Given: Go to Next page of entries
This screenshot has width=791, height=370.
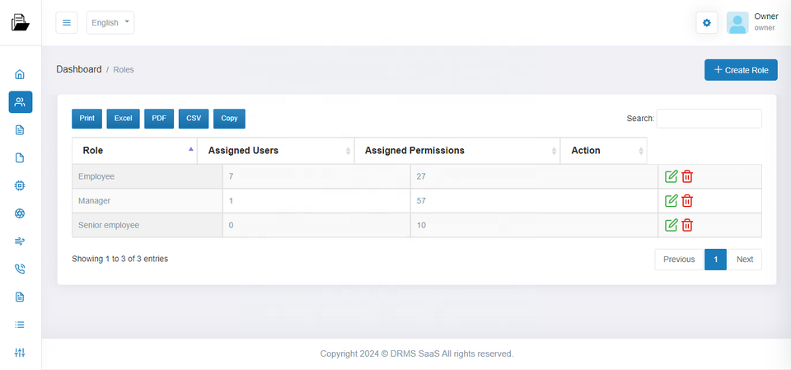Looking at the screenshot, I should 744,260.
